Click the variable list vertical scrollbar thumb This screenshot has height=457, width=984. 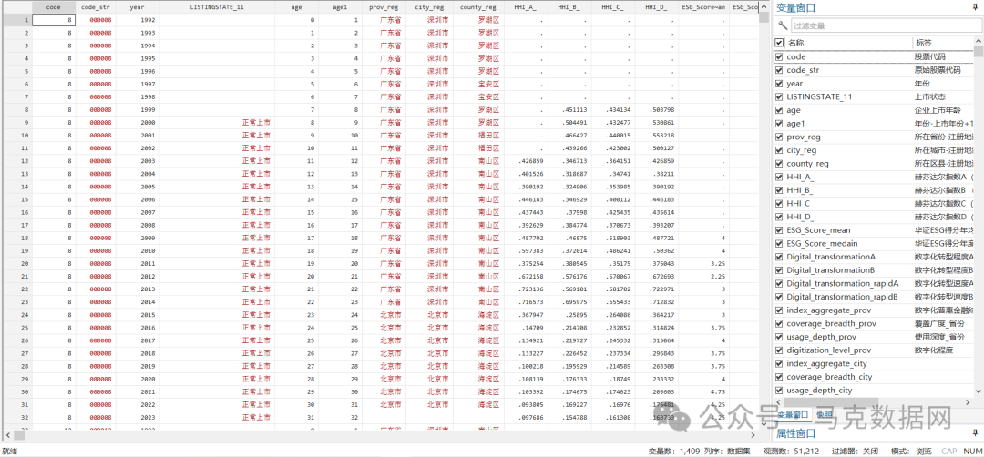pos(979,51)
